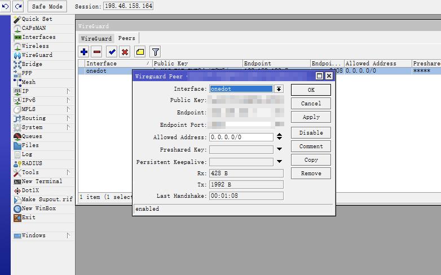Open the Interfaces menu in sidebar
Screen dimensions: 441x275
(x=38, y=37)
